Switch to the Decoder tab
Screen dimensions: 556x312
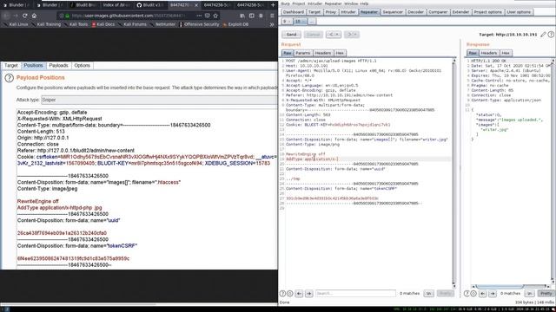(x=415, y=12)
